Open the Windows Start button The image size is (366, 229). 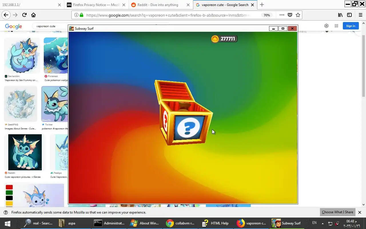pos(8,223)
